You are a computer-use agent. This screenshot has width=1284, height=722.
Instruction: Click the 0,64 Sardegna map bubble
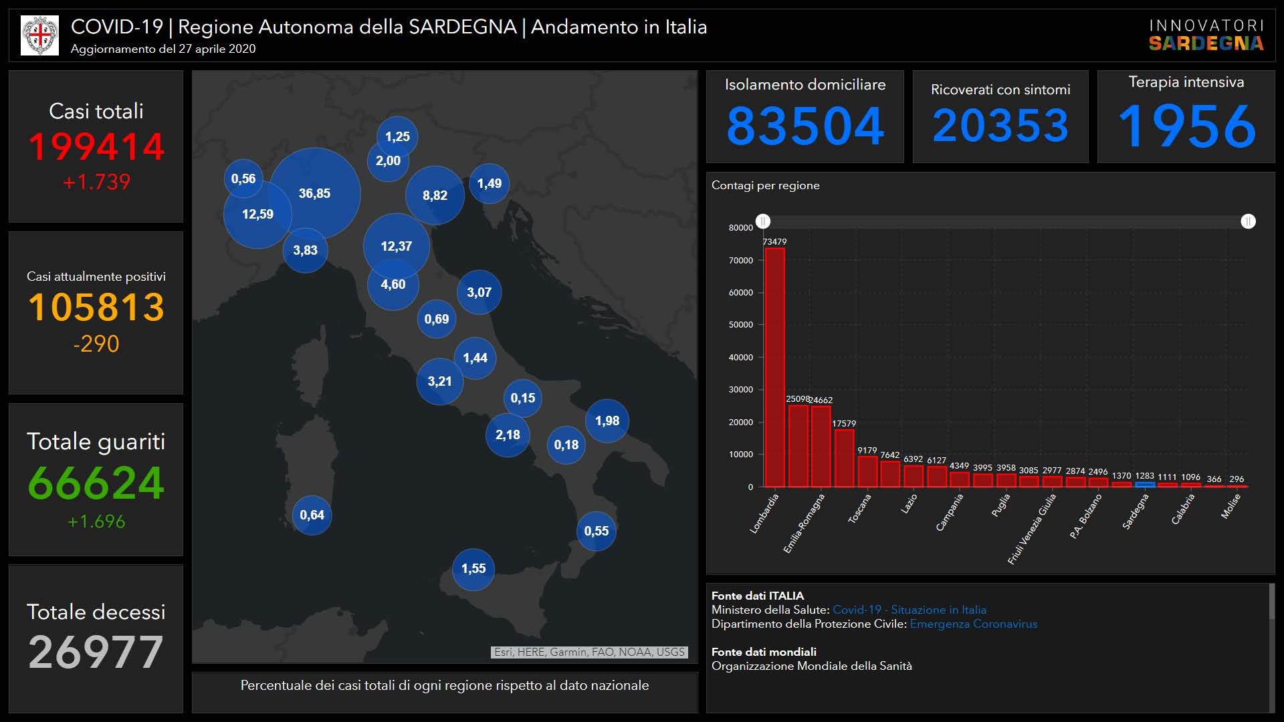tap(312, 515)
